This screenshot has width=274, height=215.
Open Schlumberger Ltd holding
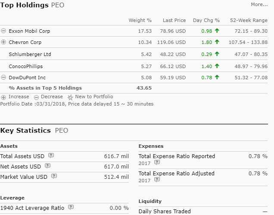30,54
